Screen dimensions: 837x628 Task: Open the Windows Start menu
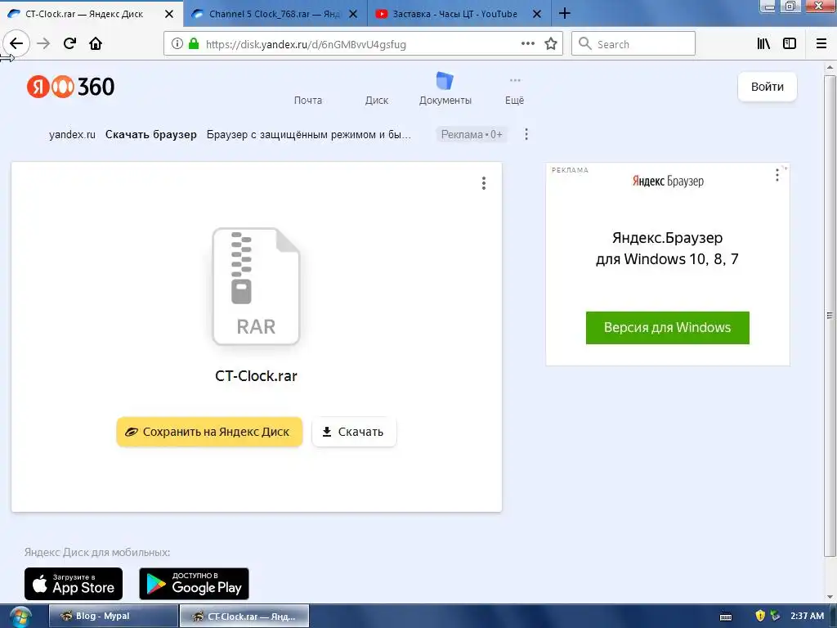(x=20, y=617)
